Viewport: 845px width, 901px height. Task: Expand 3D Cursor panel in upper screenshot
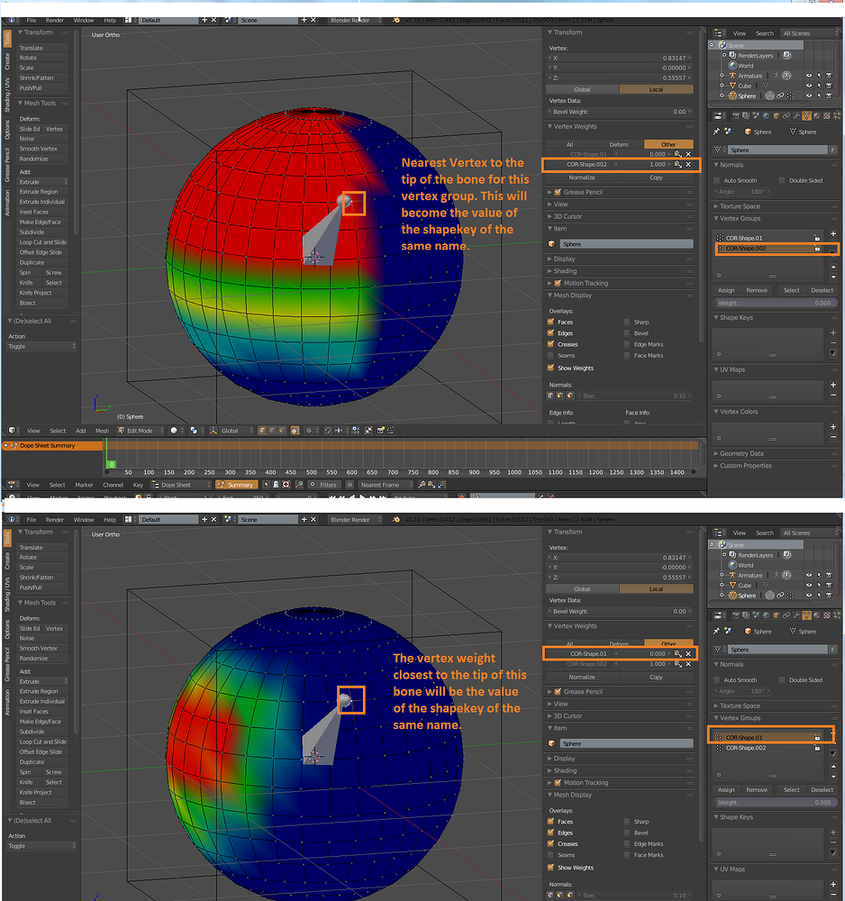tap(568, 216)
